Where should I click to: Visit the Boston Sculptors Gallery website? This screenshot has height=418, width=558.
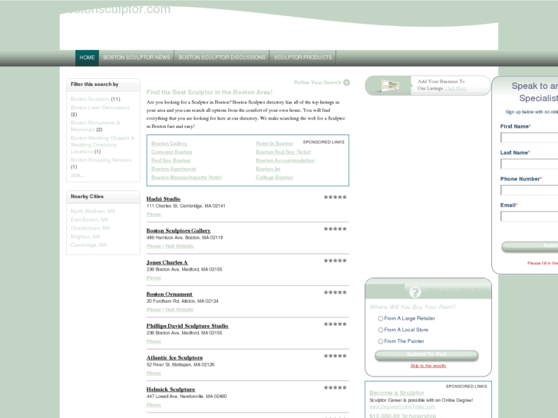(x=179, y=246)
